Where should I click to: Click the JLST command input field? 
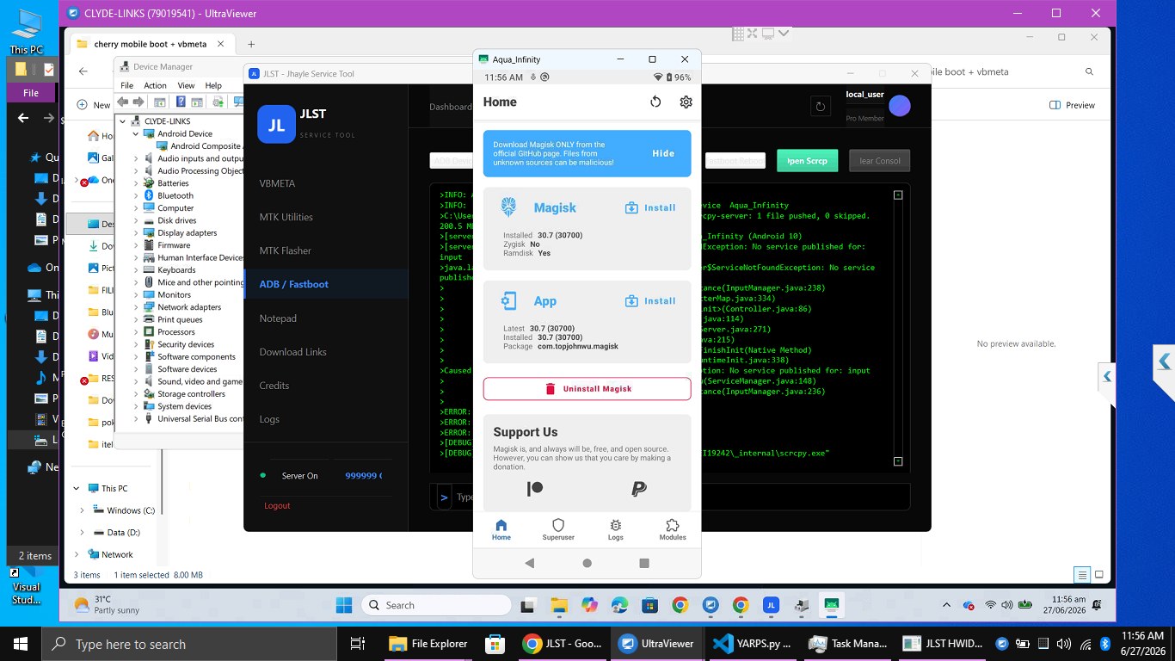click(x=680, y=497)
